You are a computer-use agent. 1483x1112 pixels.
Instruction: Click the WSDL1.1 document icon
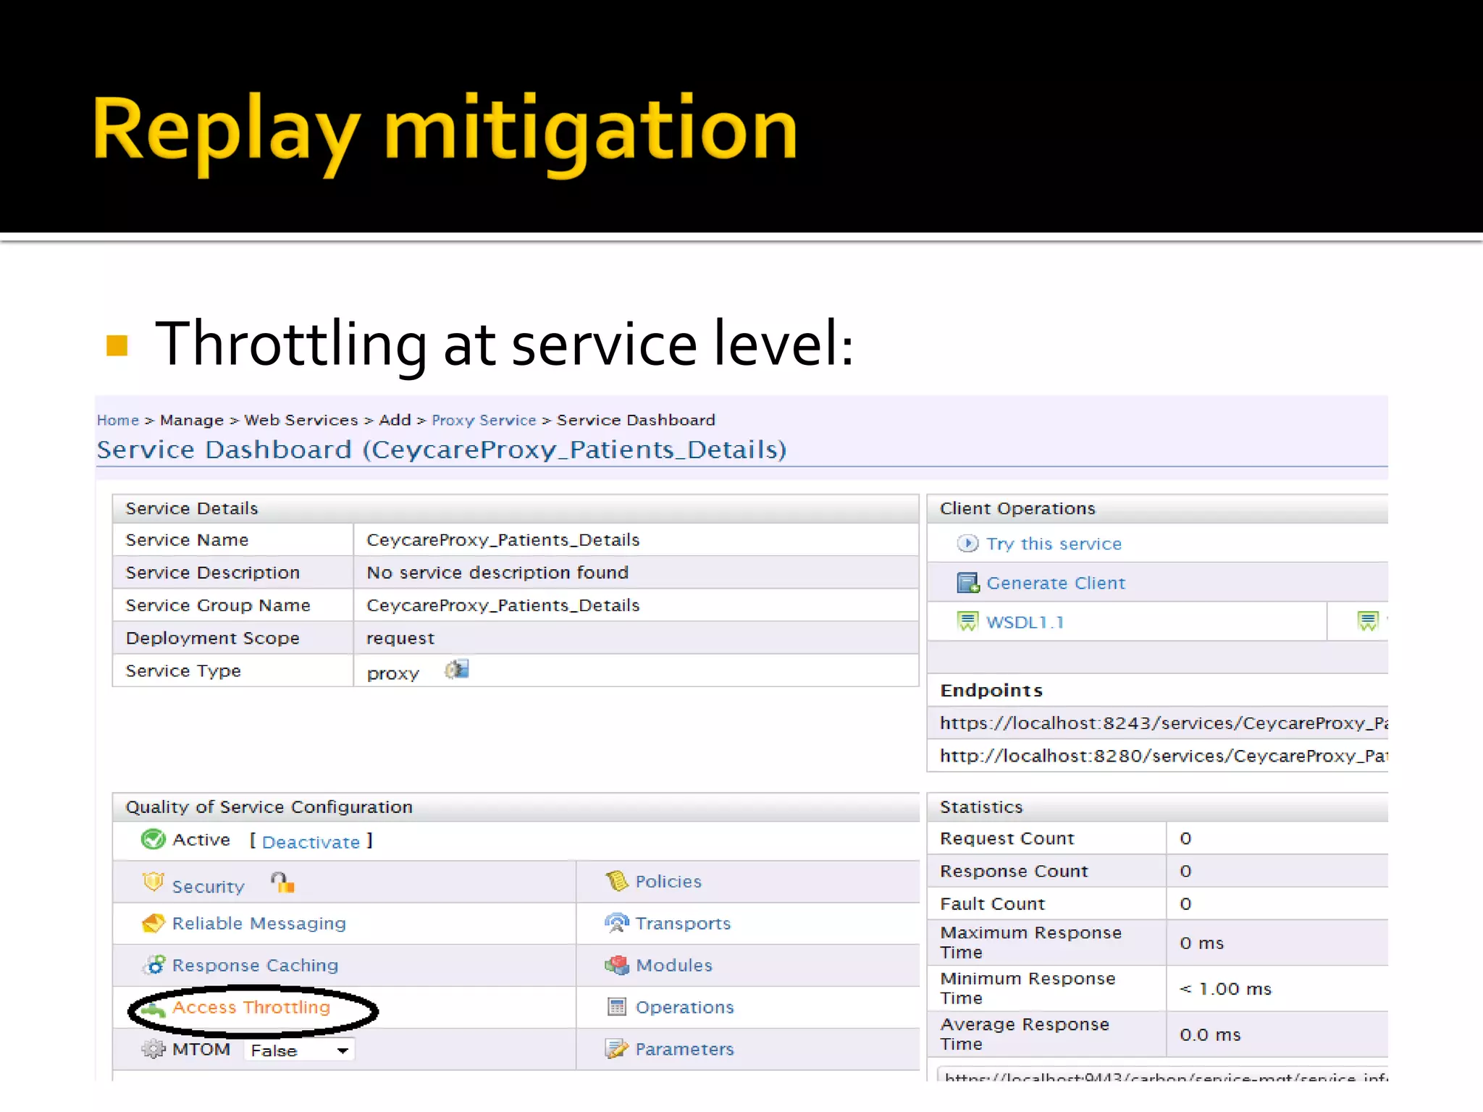pos(967,621)
